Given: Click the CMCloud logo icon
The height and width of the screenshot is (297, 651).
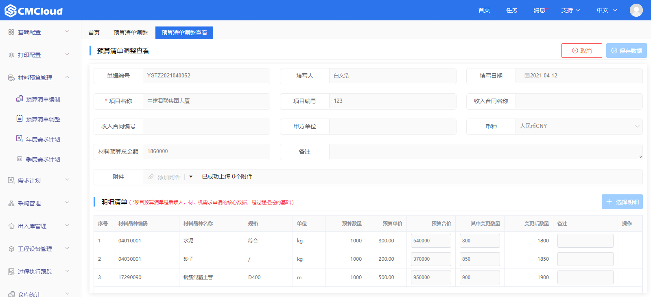Looking at the screenshot, I should [x=11, y=11].
